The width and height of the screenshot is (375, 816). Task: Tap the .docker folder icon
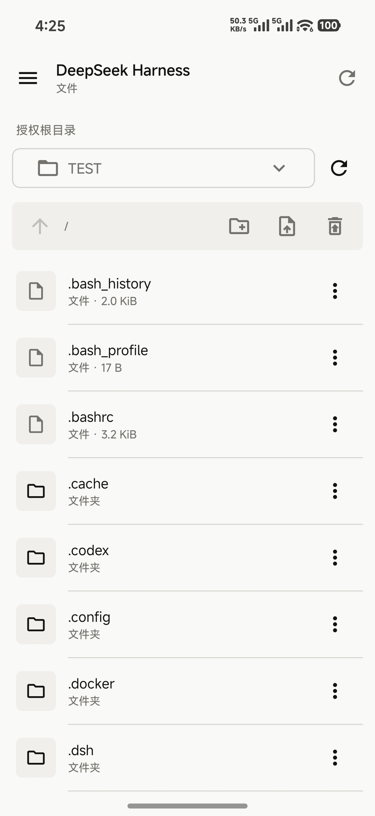coord(36,691)
